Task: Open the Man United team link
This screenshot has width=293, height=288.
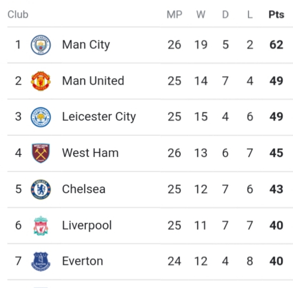Action: [93, 81]
